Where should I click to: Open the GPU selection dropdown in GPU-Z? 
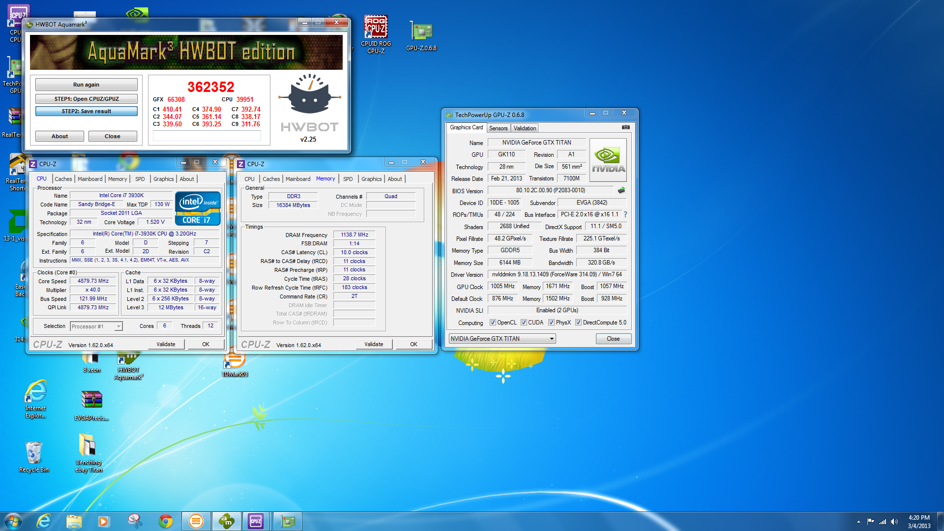coord(502,339)
